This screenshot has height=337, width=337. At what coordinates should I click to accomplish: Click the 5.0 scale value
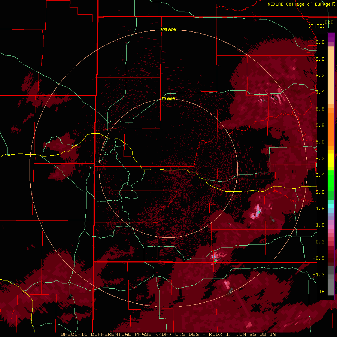click(x=320, y=142)
